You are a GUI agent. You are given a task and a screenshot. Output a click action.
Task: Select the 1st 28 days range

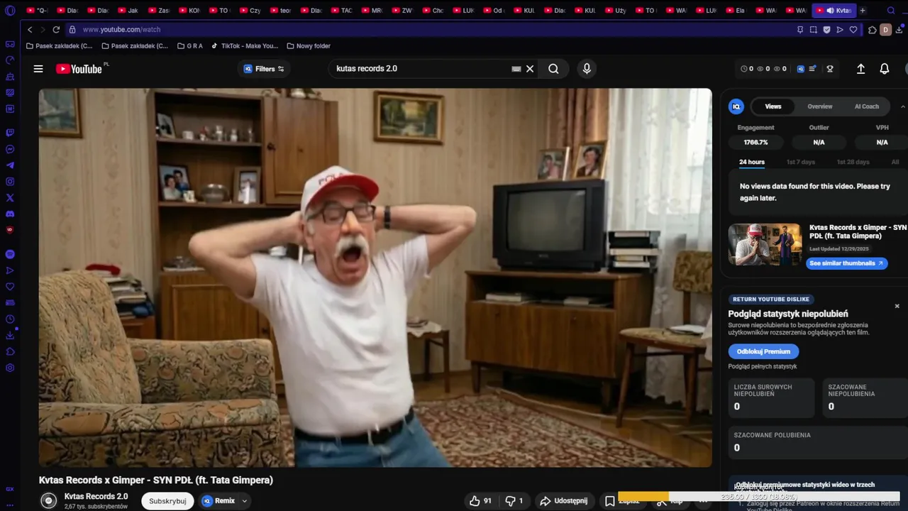[x=853, y=162]
